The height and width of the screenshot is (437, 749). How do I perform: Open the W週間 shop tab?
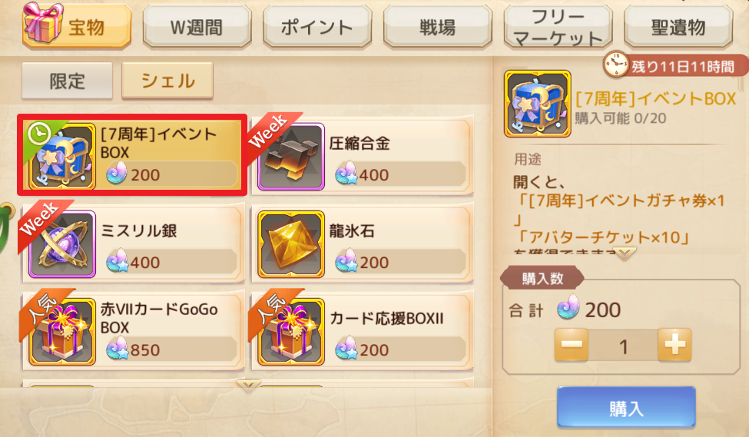point(197,27)
